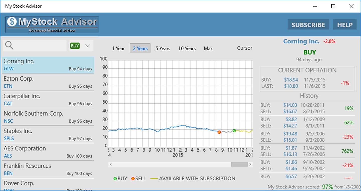Switch chart to 5 Years range
The height and width of the screenshot is (191, 361).
[163, 48]
